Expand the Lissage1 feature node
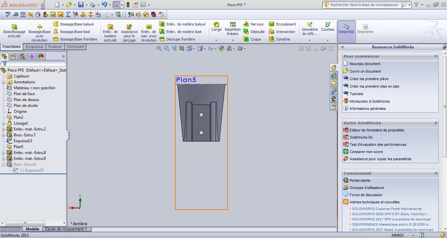The height and width of the screenshot is (238, 447). [x=4, y=123]
